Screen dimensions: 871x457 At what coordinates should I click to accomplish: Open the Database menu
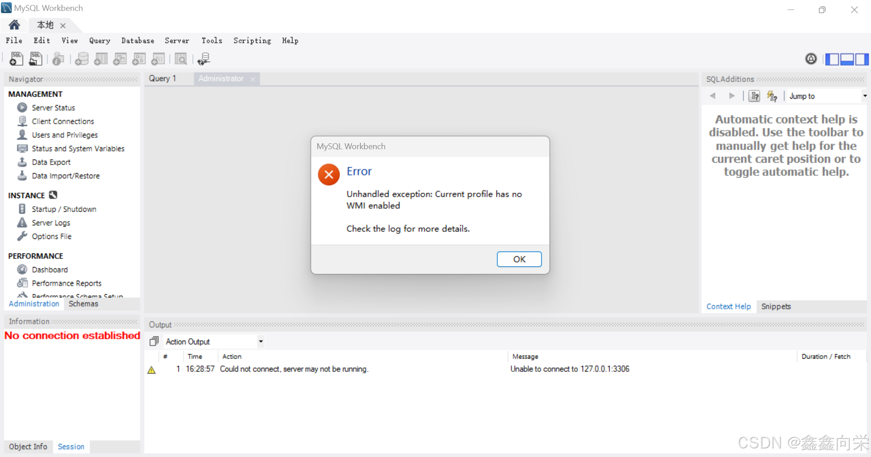(x=137, y=41)
